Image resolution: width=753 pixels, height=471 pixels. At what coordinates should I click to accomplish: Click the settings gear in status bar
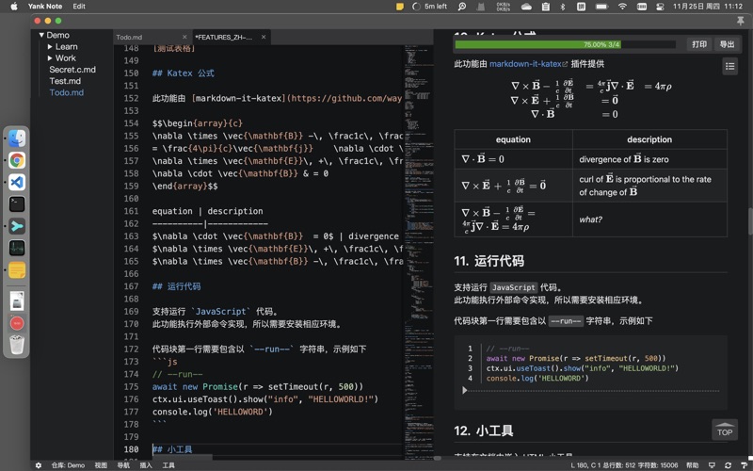(39, 465)
